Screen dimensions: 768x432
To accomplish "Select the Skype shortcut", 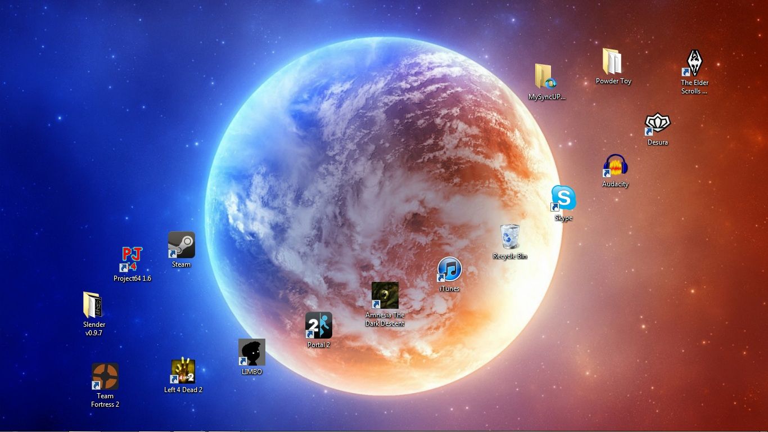I will click(563, 198).
